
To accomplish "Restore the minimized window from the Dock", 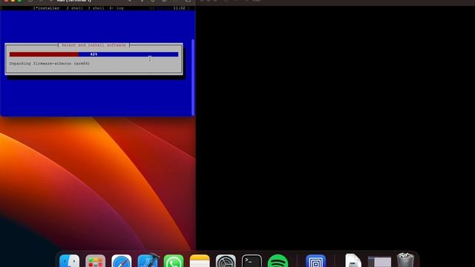I will pos(379,262).
